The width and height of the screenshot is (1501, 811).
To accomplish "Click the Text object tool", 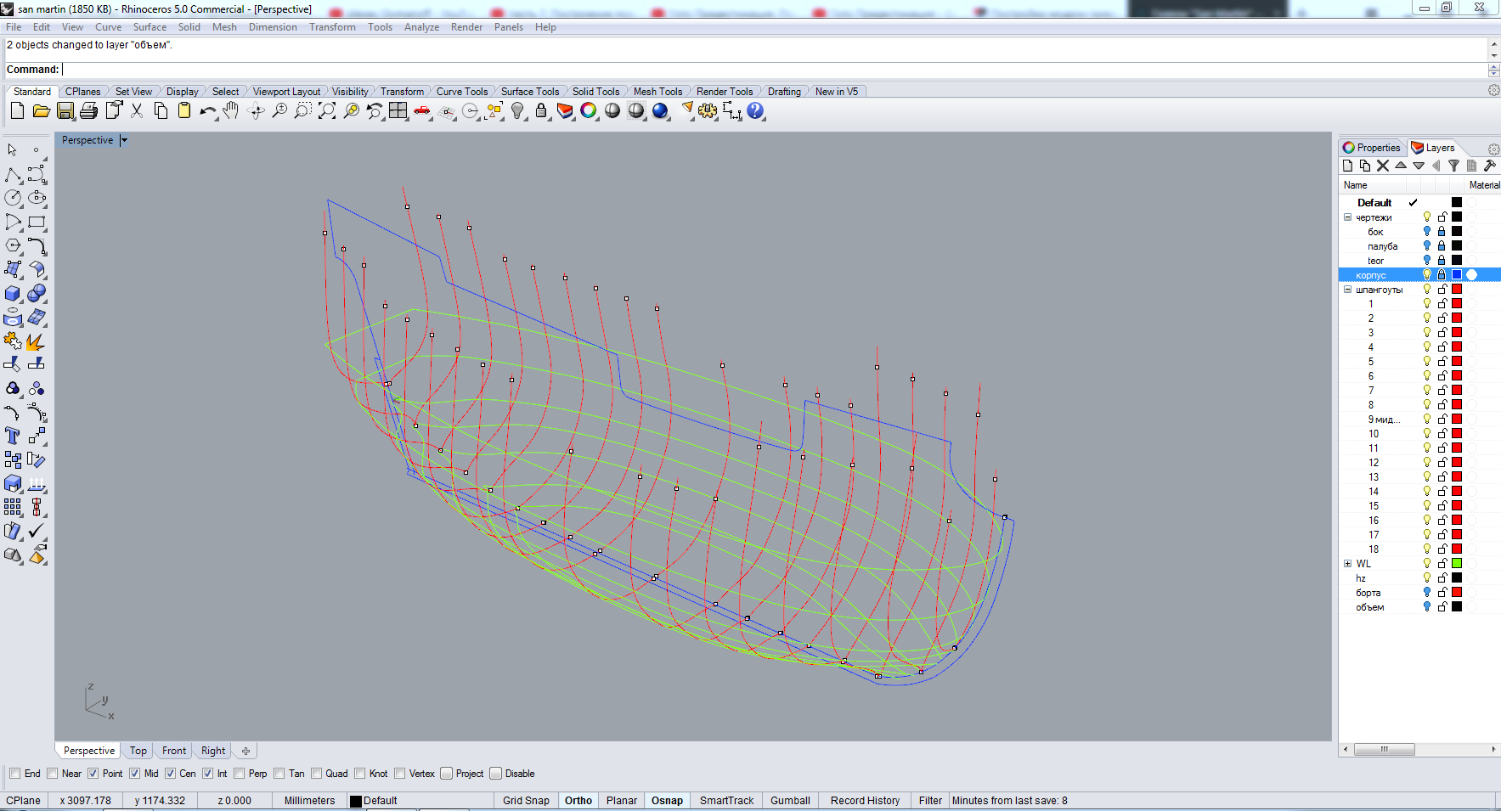I will coord(13,436).
